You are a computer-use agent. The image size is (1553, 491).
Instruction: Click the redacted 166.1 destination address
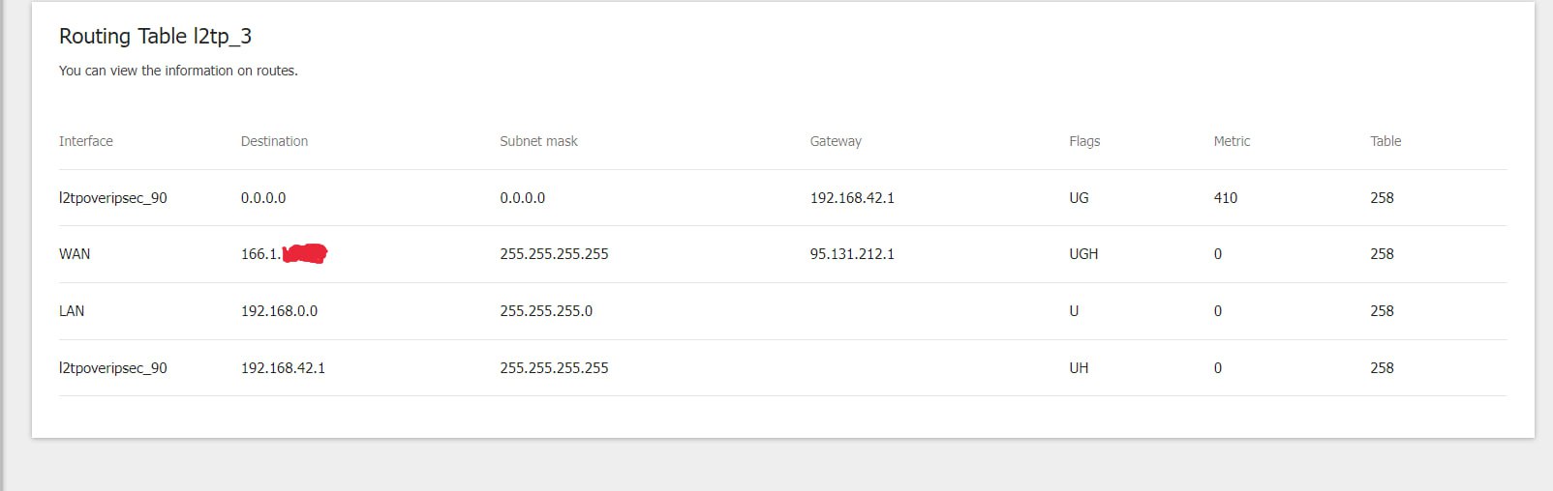coord(284,254)
